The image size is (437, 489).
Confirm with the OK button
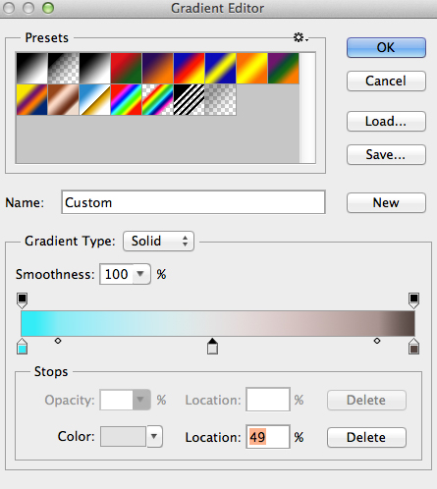386,47
